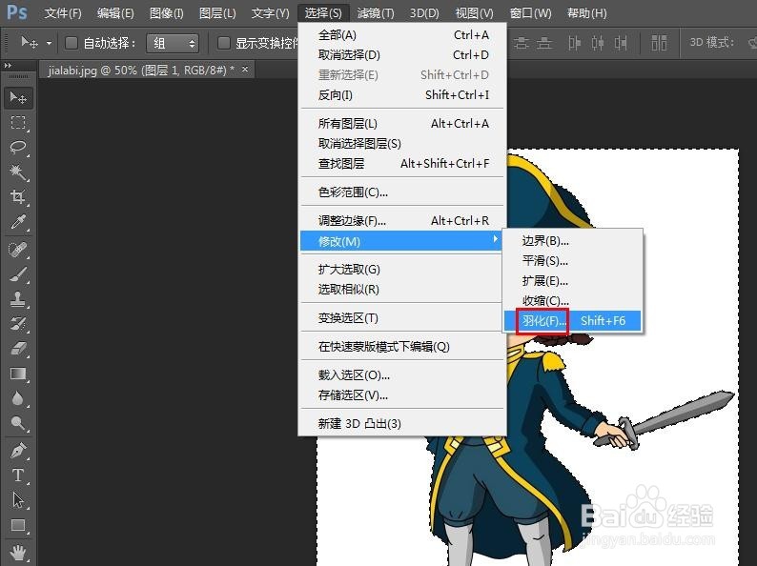This screenshot has height=566, width=757.
Task: Select the Magic Wand tool
Action: click(18, 172)
